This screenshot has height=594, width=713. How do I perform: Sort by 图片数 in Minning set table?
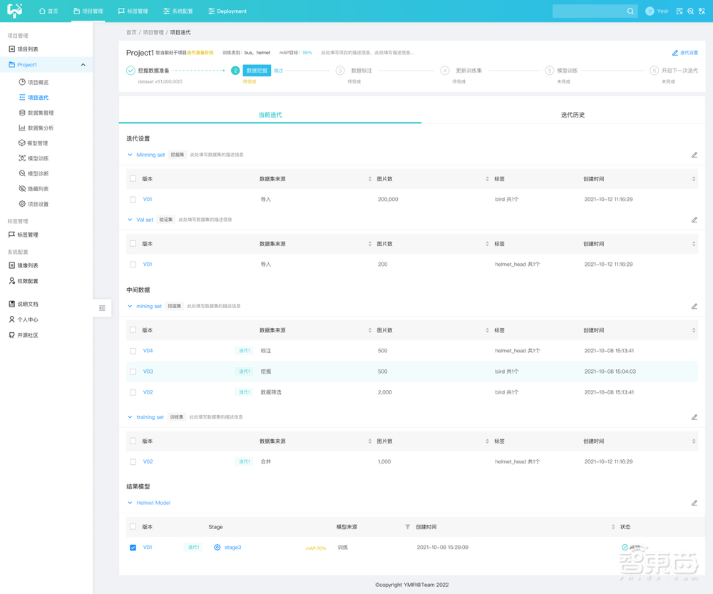click(x=487, y=179)
